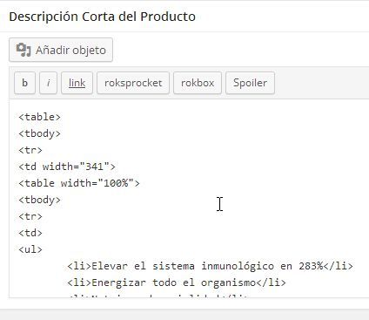Place cursor on the <ul> line

pyautogui.click(x=30, y=249)
